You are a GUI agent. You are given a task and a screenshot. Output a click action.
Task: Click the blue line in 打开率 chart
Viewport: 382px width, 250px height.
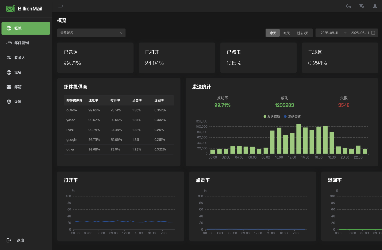point(124,221)
